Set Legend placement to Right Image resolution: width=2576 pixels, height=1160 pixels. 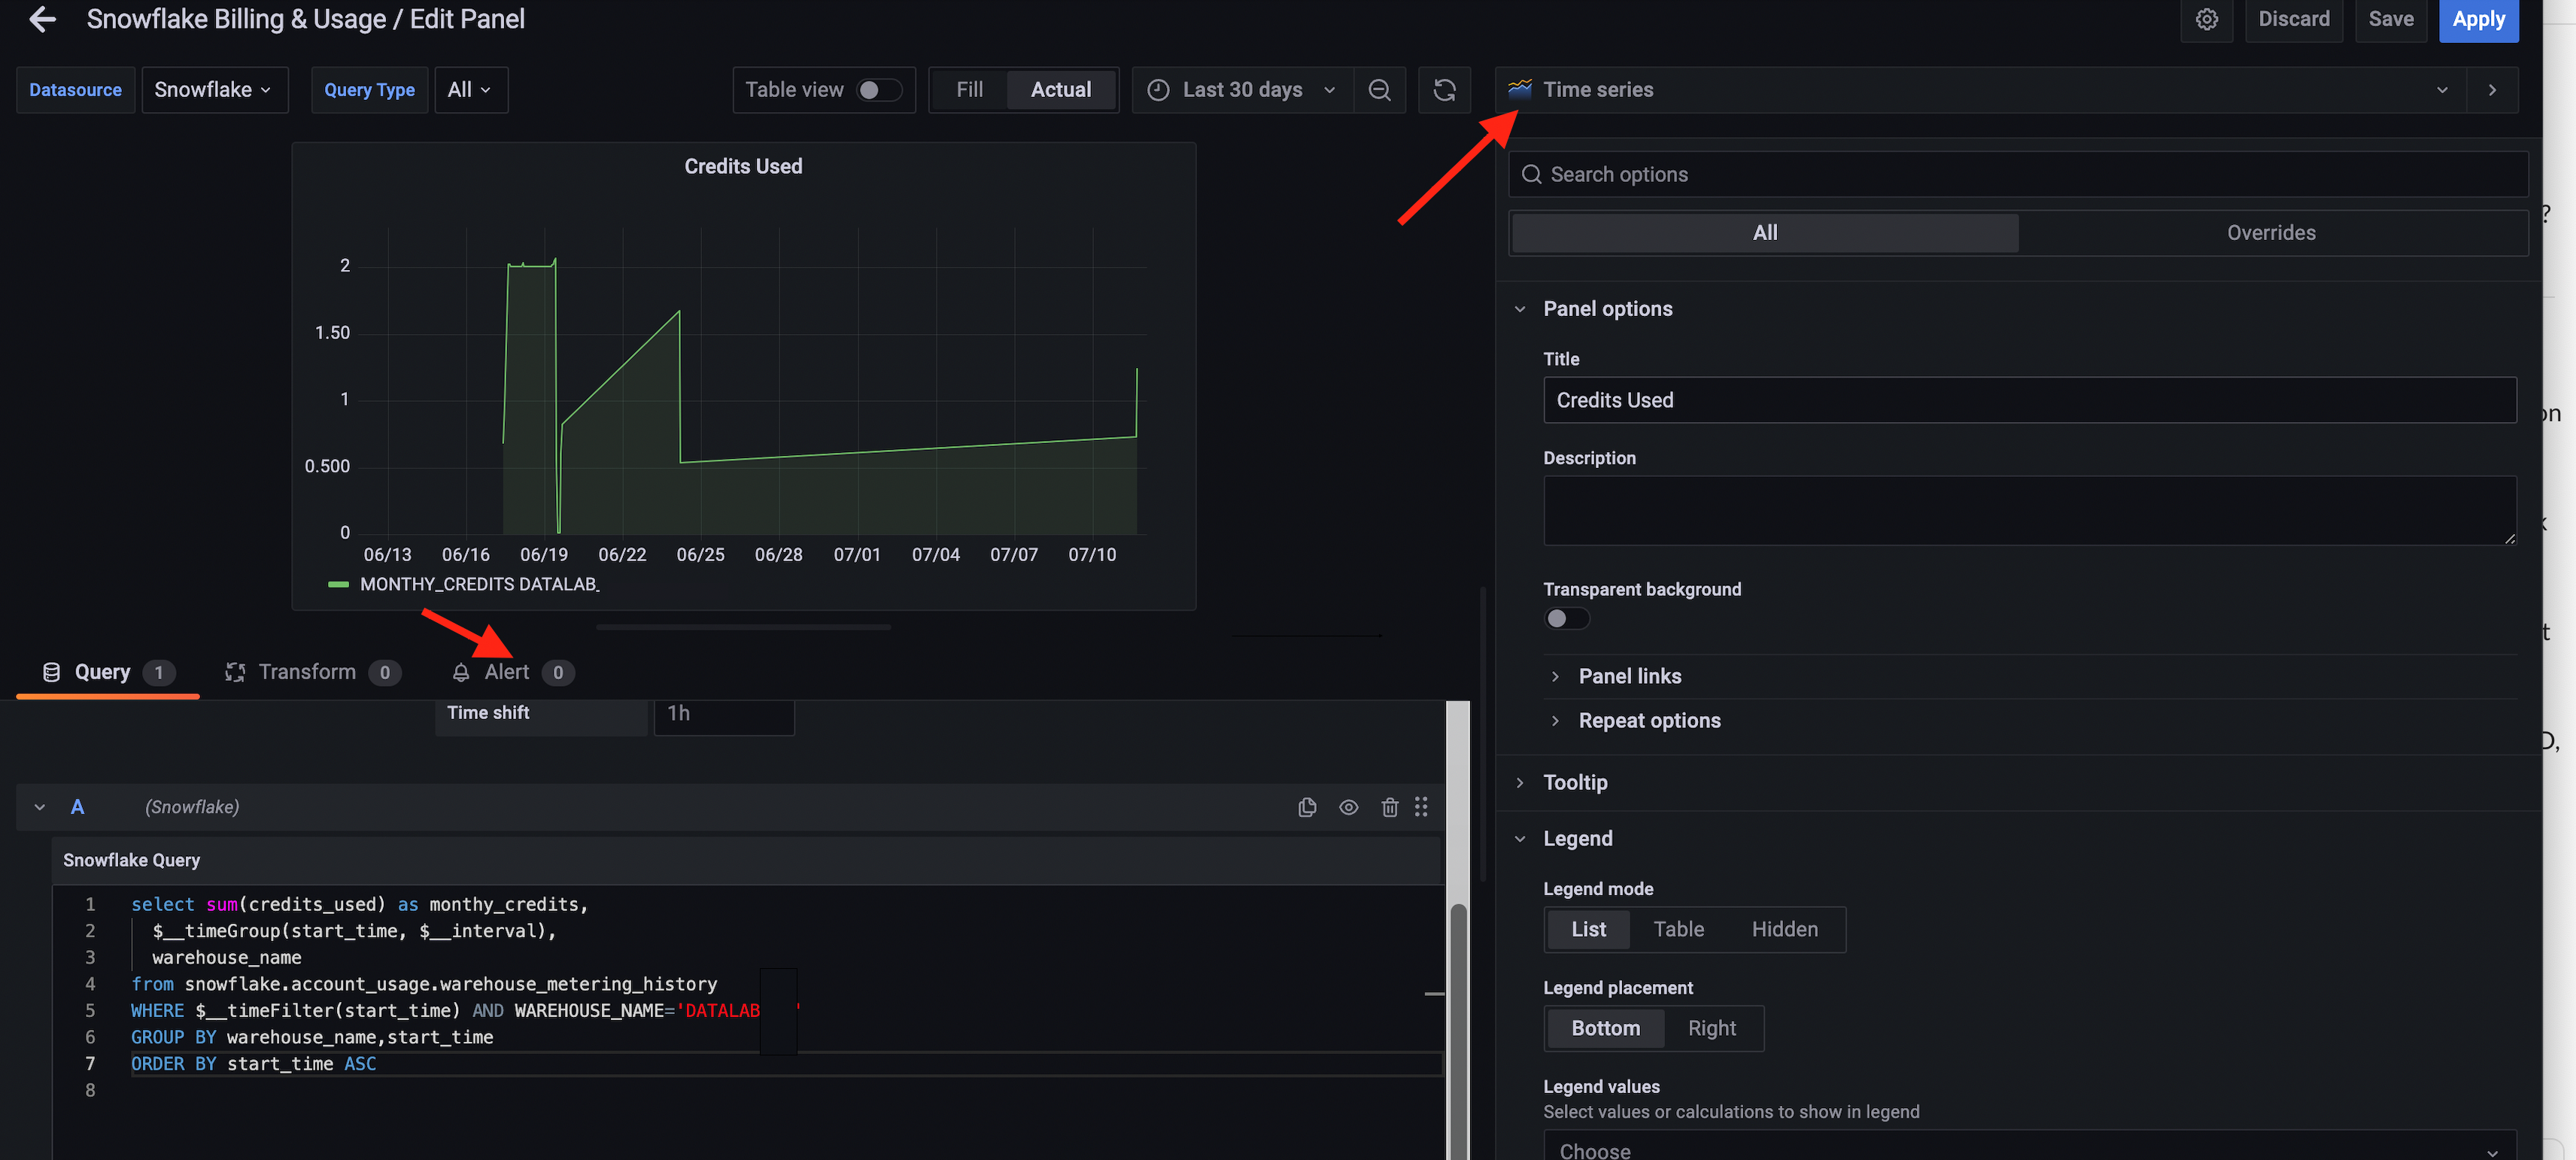(x=1712, y=1028)
